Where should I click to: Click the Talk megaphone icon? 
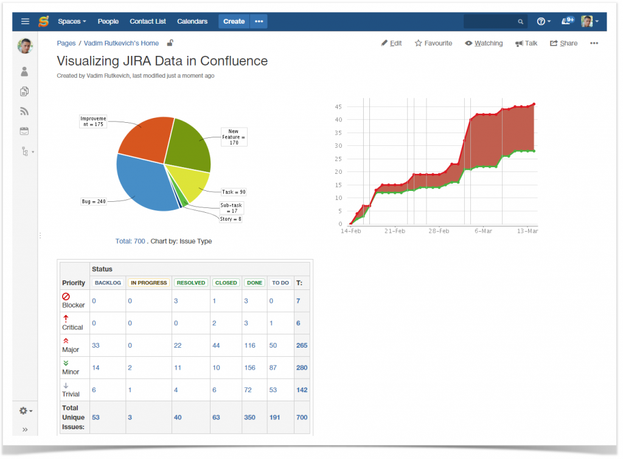pos(526,43)
